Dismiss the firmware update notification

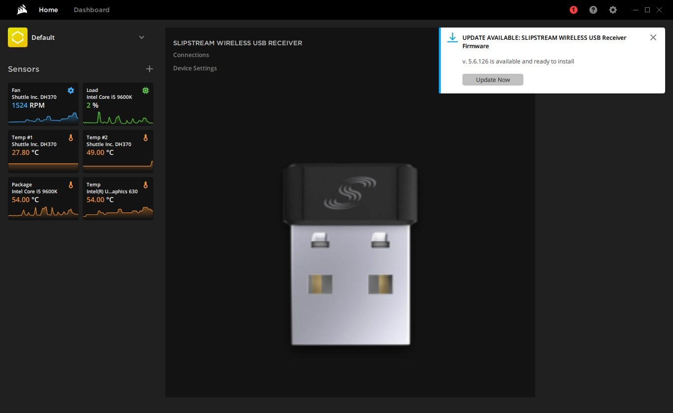653,37
